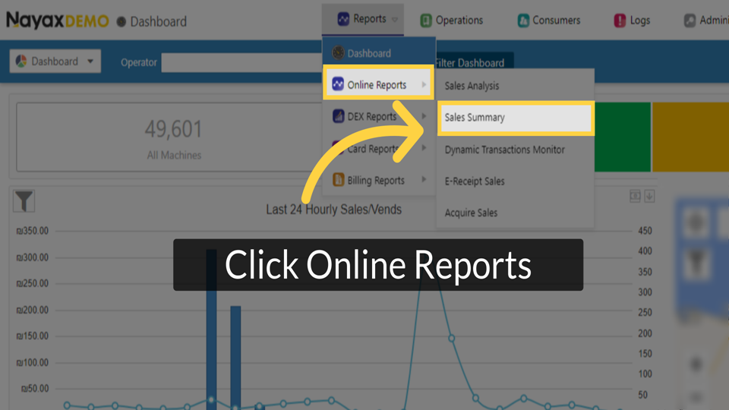Click the yellow status tile
The height and width of the screenshot is (410, 729).
[690, 137]
